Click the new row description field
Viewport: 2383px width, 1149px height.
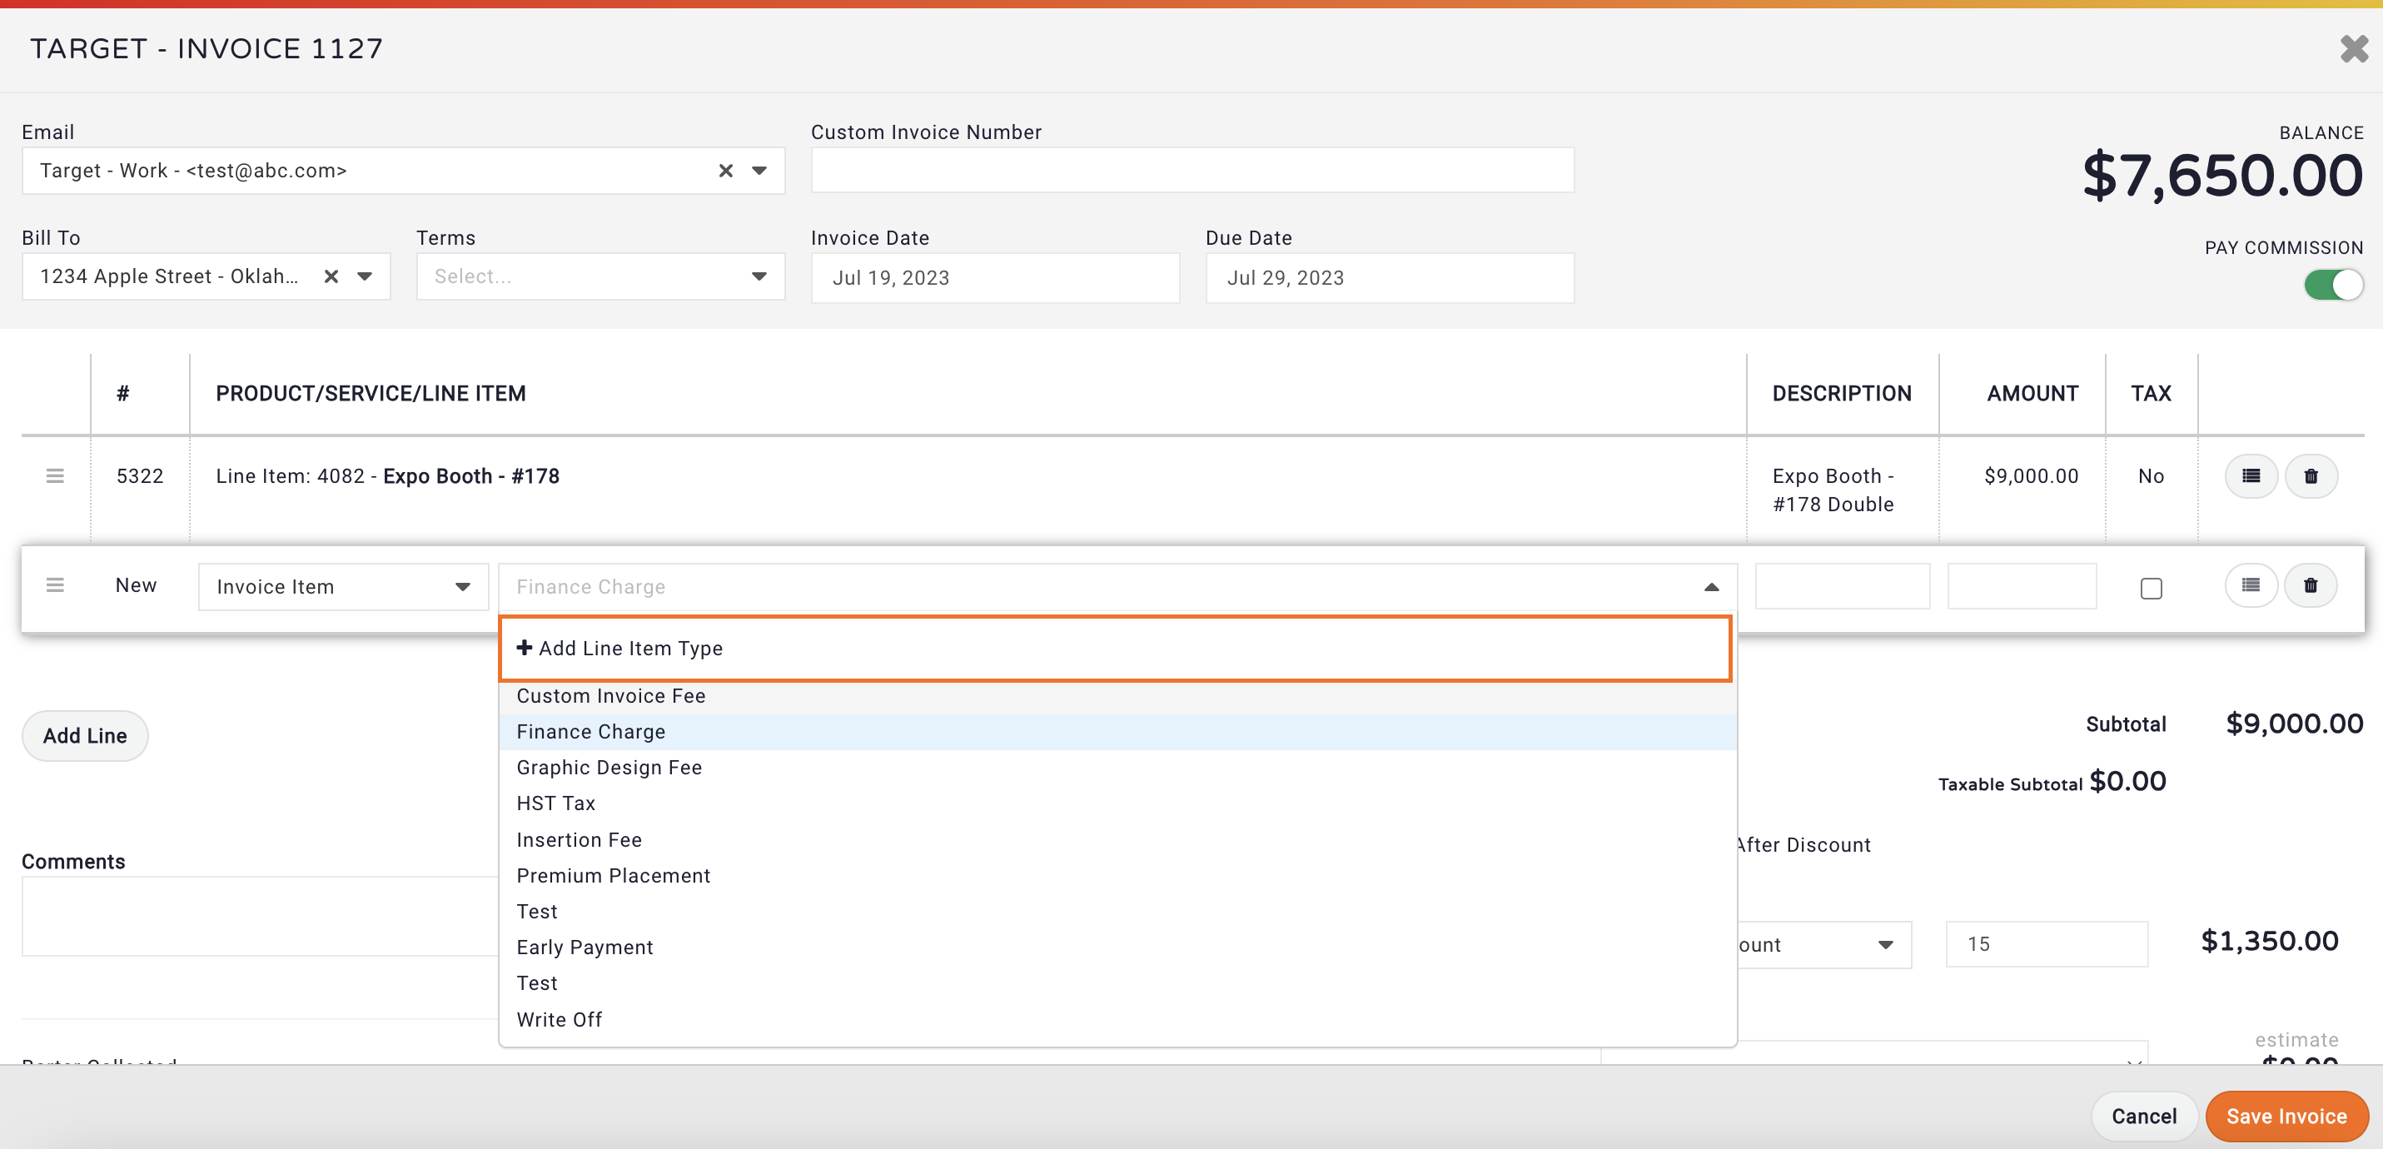[1842, 586]
